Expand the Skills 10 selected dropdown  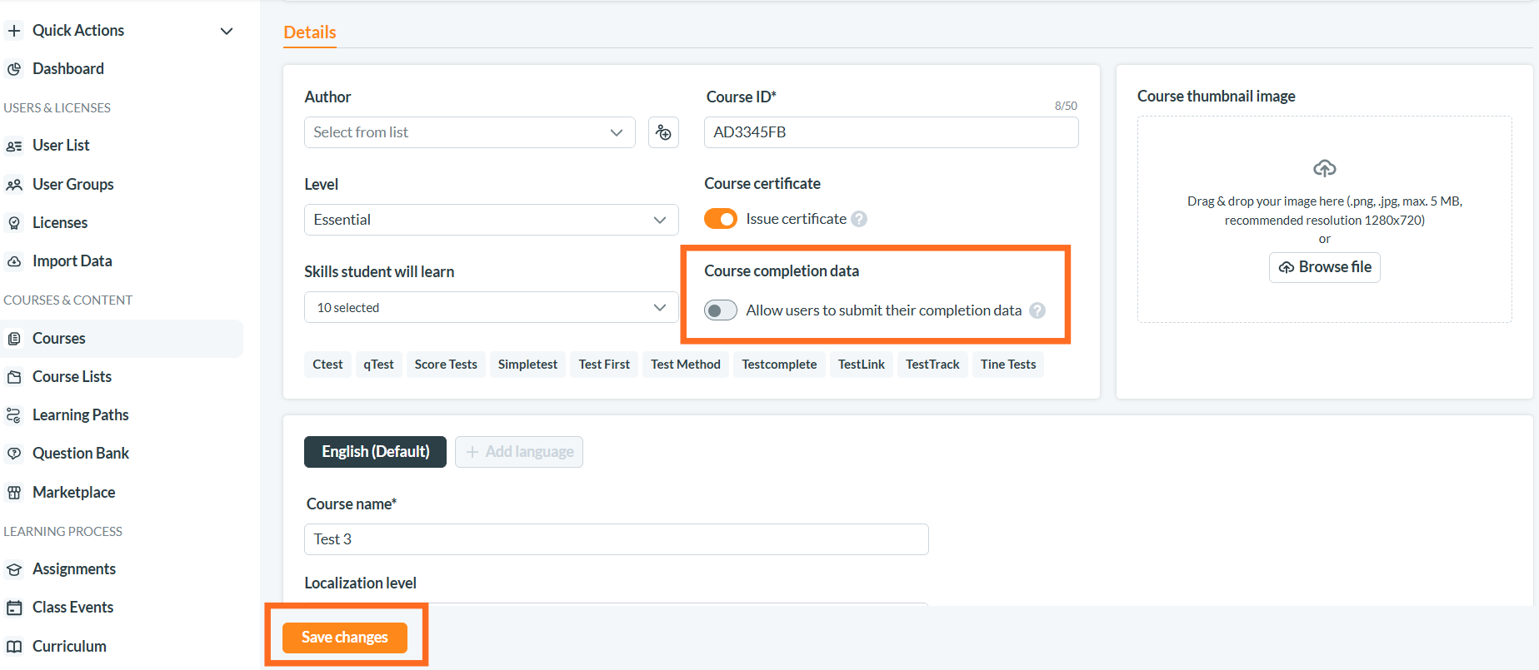491,307
